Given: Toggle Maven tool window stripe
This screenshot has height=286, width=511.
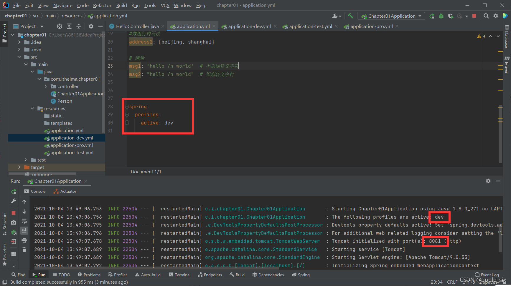Looking at the screenshot, I should (507, 65).
